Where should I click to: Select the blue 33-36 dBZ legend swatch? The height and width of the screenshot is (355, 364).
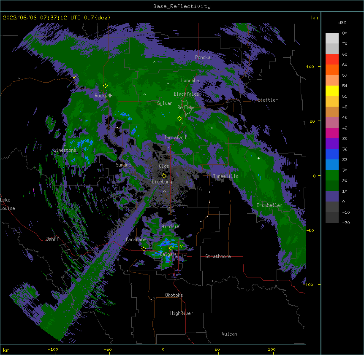click(332, 154)
